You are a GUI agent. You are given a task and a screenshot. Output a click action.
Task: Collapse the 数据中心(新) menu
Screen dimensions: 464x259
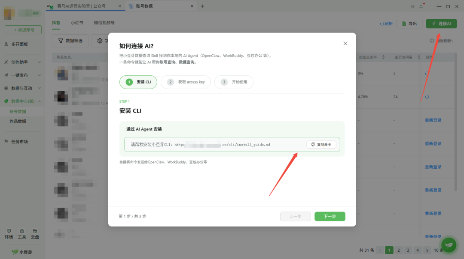[x=22, y=101]
